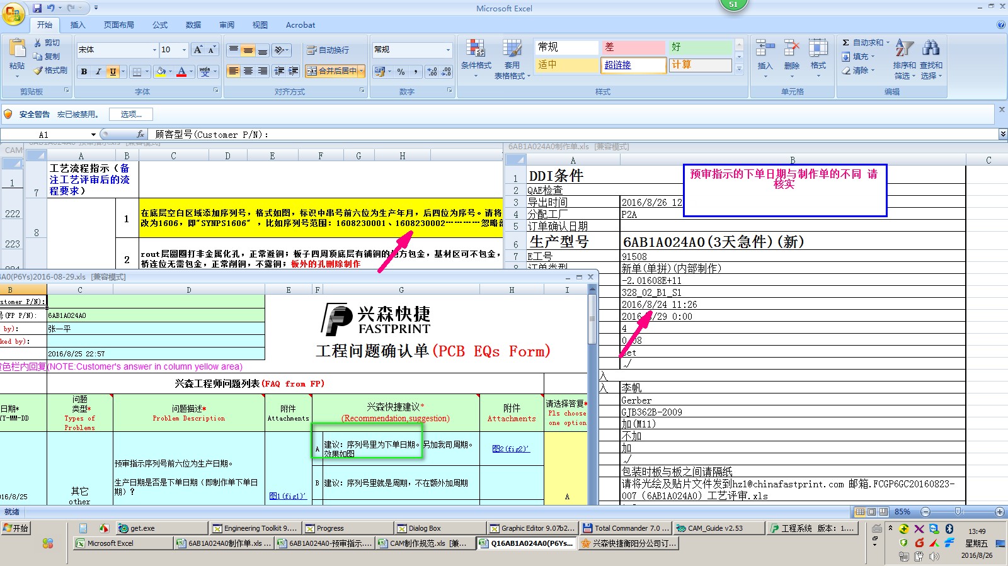Viewport: 1008px width, 566px height.
Task: Click the percent style icon
Action: (x=401, y=72)
